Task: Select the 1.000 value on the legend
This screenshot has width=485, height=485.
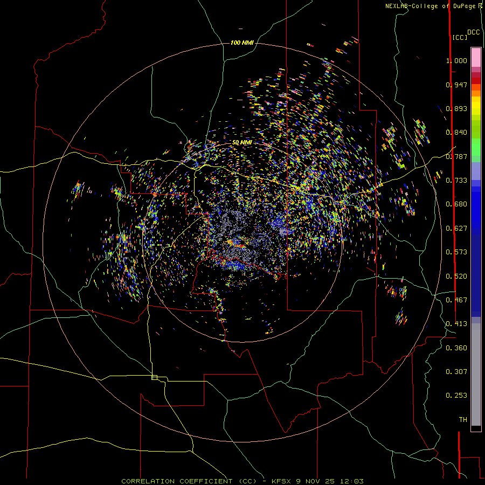Action: (456, 60)
